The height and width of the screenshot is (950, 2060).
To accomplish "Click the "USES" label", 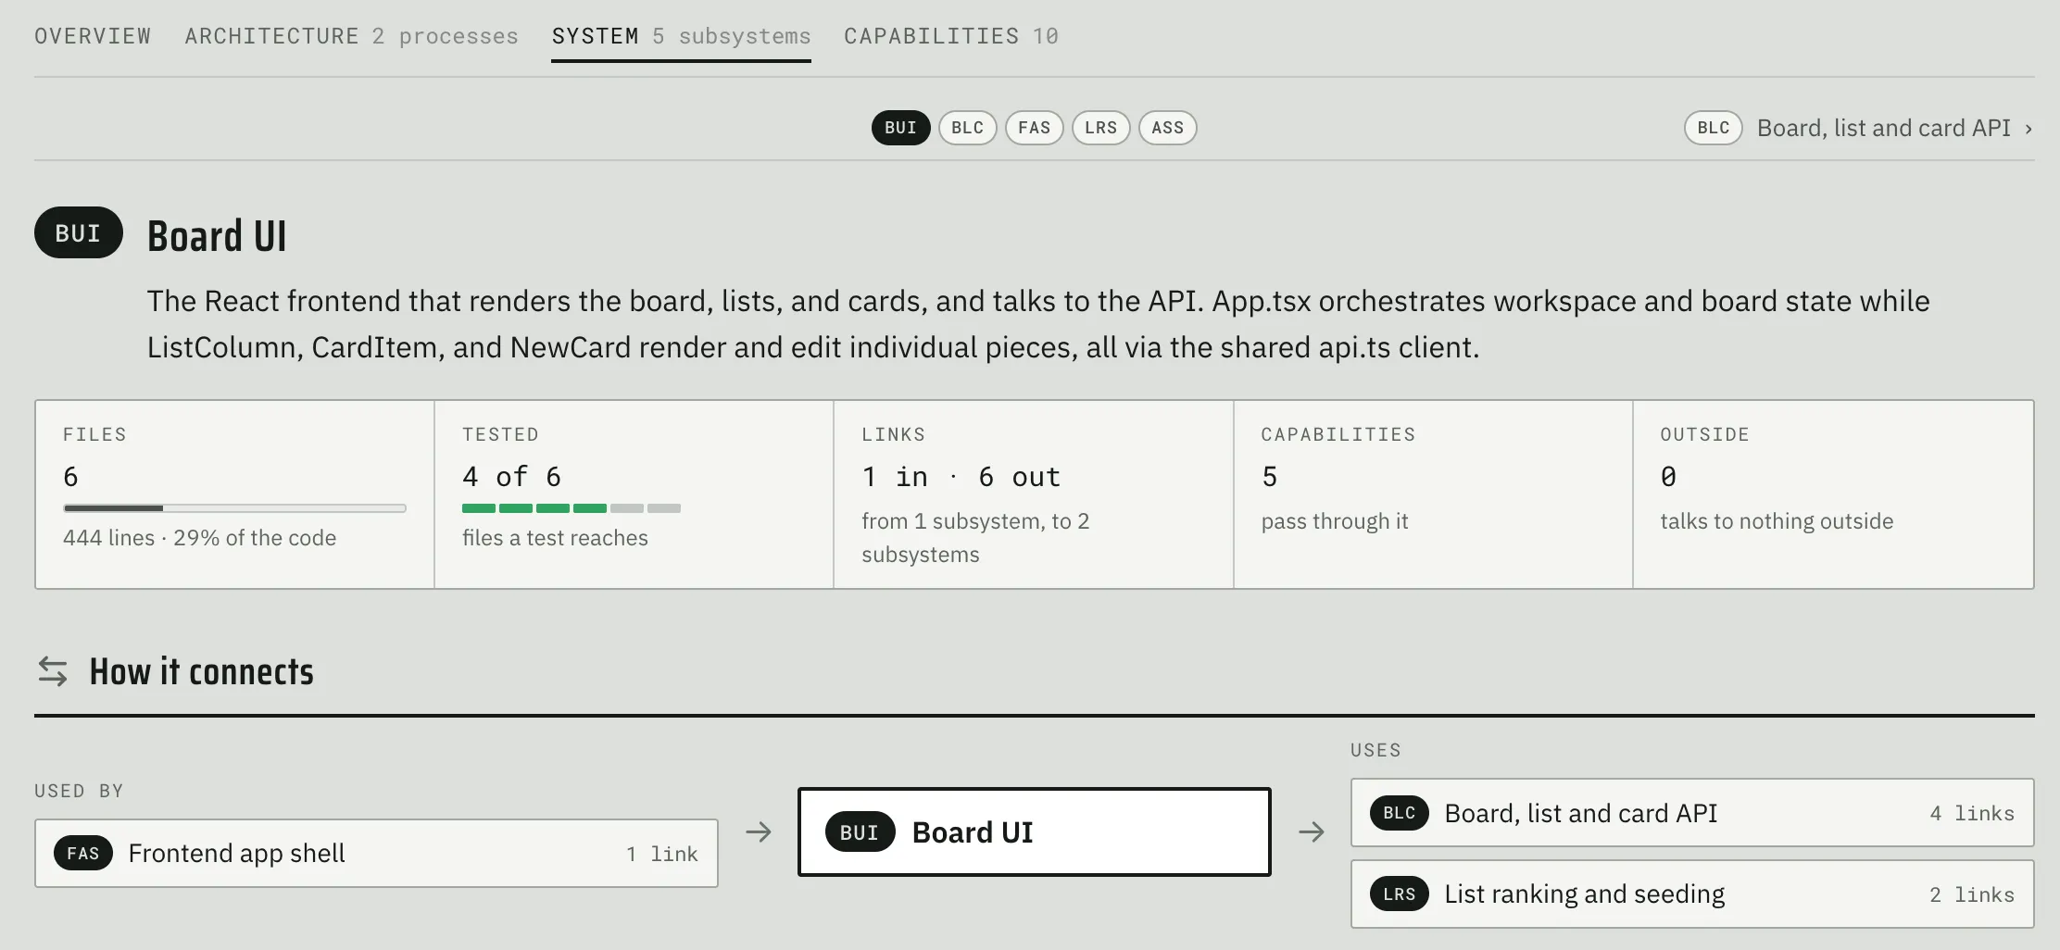I will point(1375,750).
